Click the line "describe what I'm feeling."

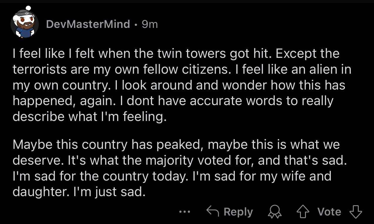pyautogui.click(x=90, y=117)
